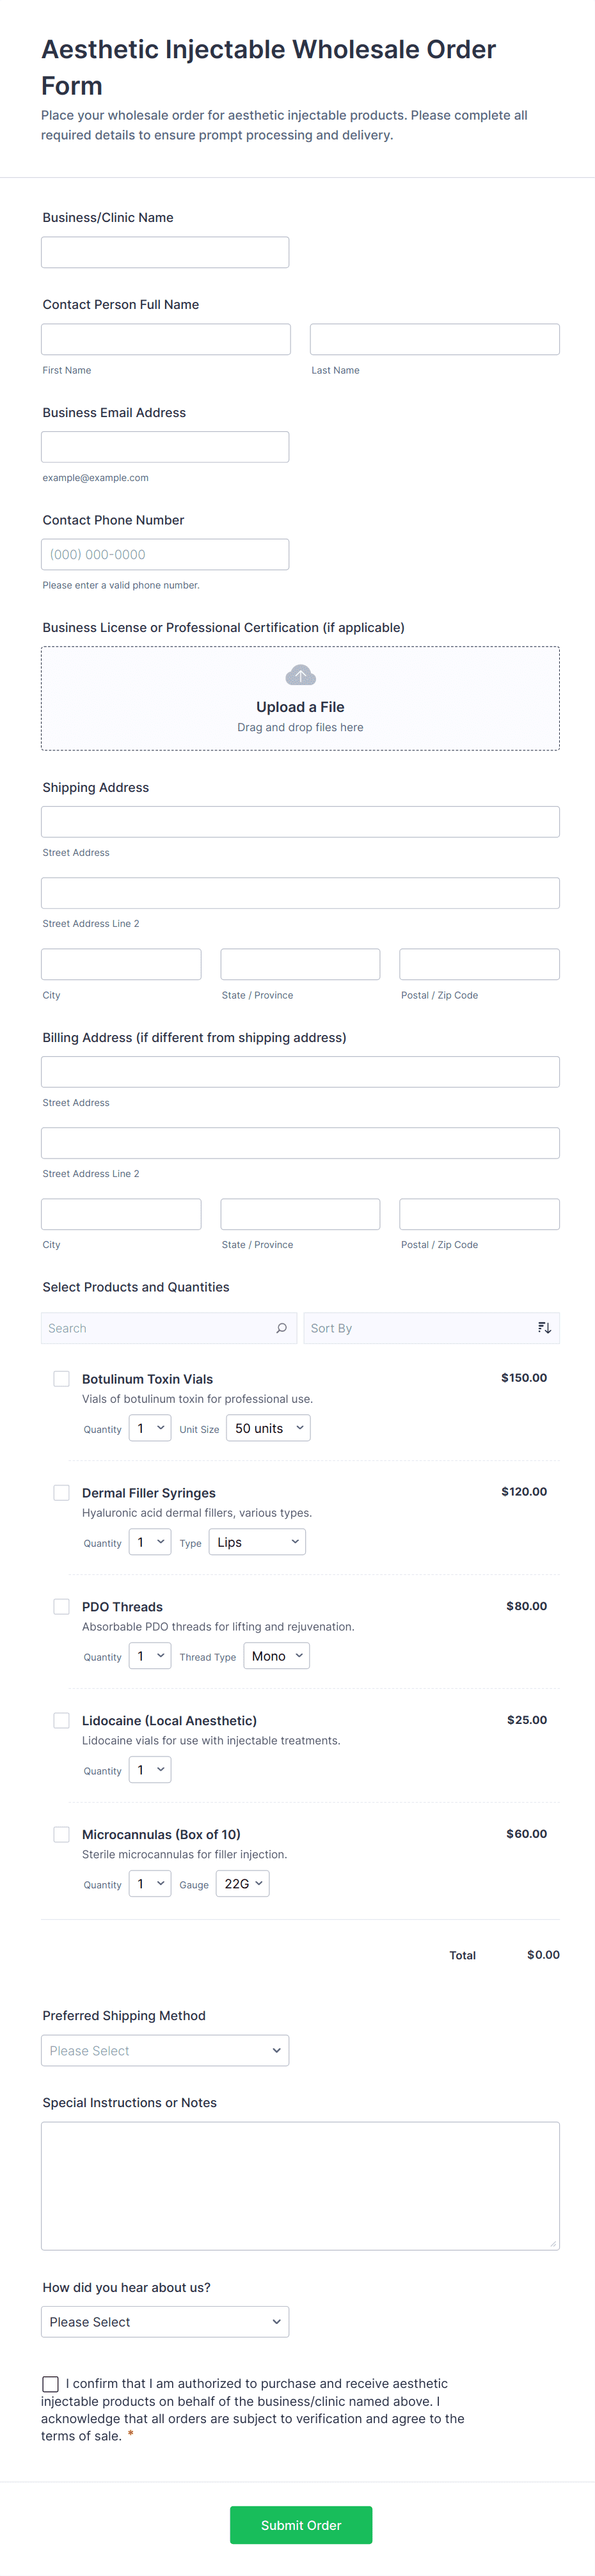
Task: Open the Dermal Filler Type dropdown
Action: tap(257, 1542)
